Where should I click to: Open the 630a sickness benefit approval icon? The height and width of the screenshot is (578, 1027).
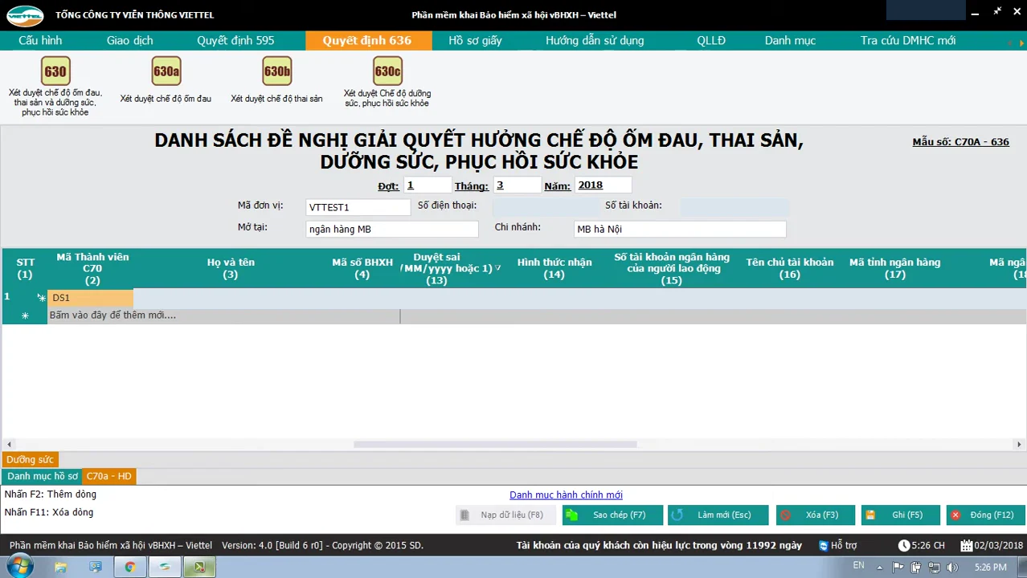pyautogui.click(x=166, y=71)
